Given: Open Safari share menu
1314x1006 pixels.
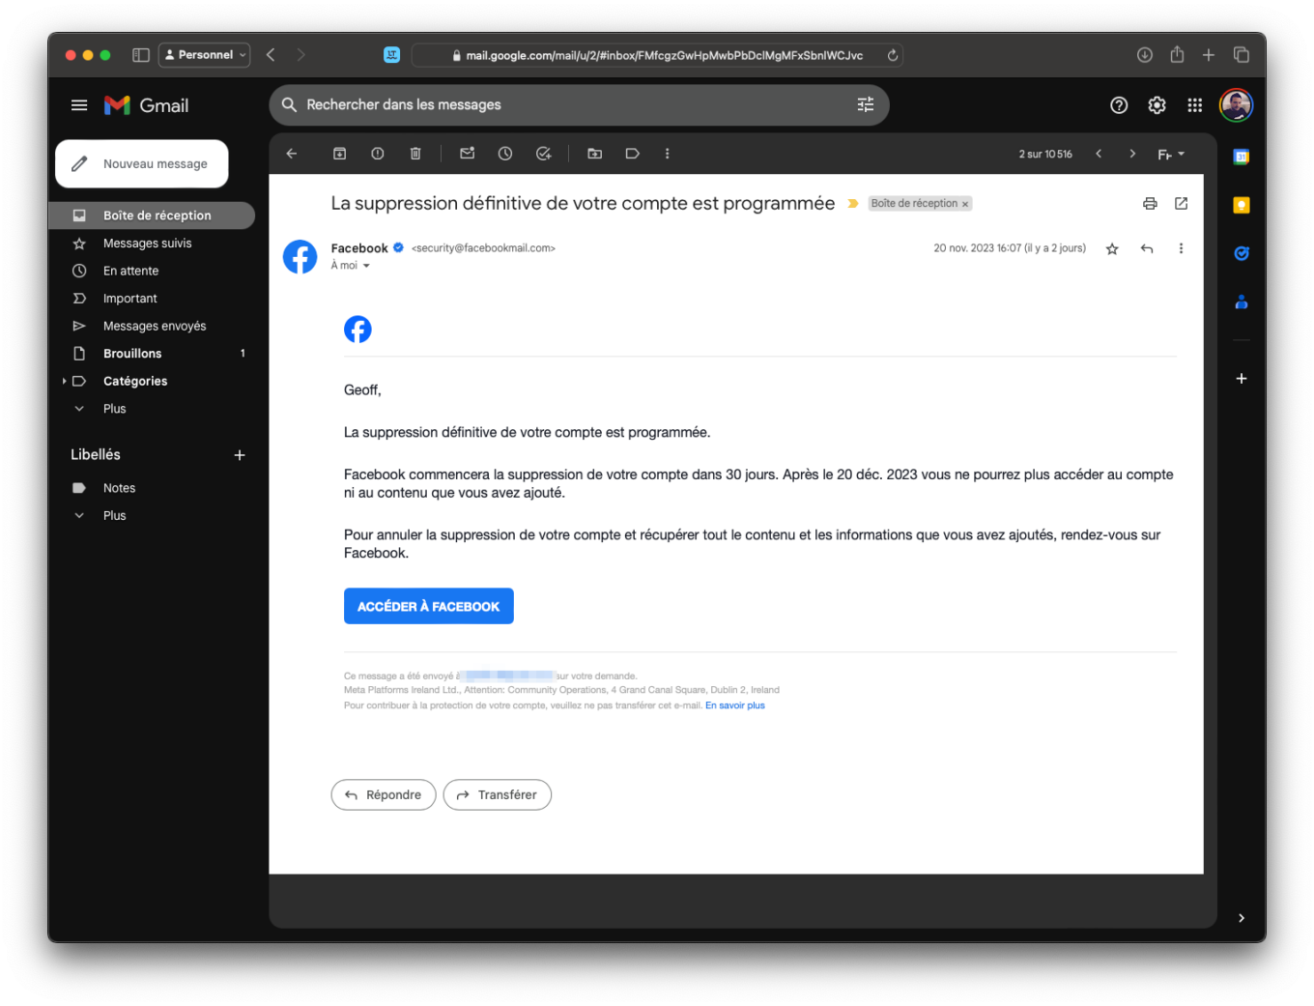Looking at the screenshot, I should click(x=1177, y=54).
